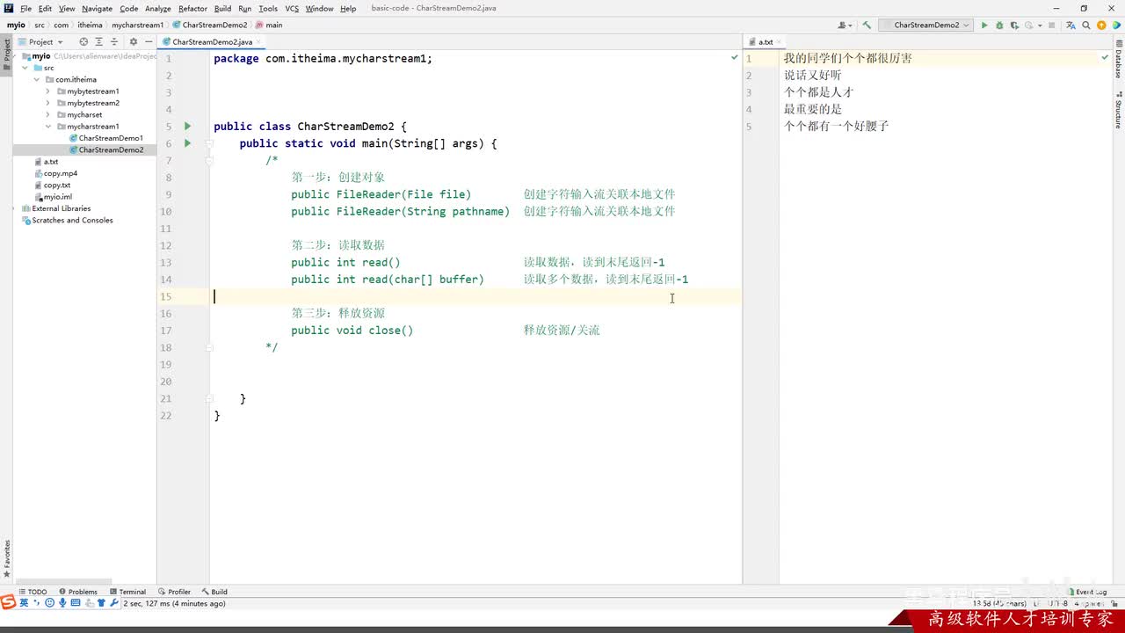Viewport: 1125px width, 633px height.
Task: Switch Sogou input to English/Chinese mode
Action: coord(24,603)
